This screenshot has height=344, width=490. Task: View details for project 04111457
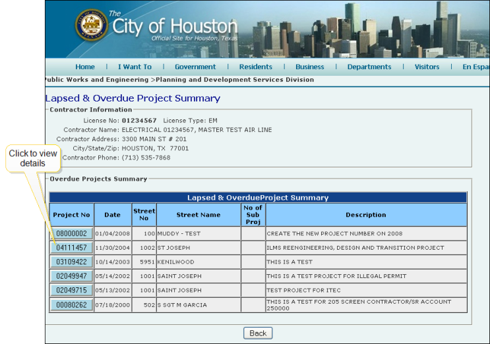(x=72, y=248)
